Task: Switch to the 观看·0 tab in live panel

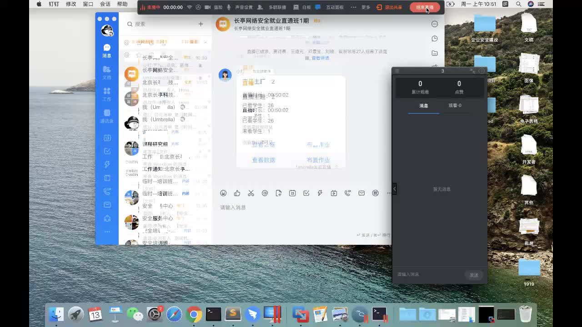Action: (455, 106)
